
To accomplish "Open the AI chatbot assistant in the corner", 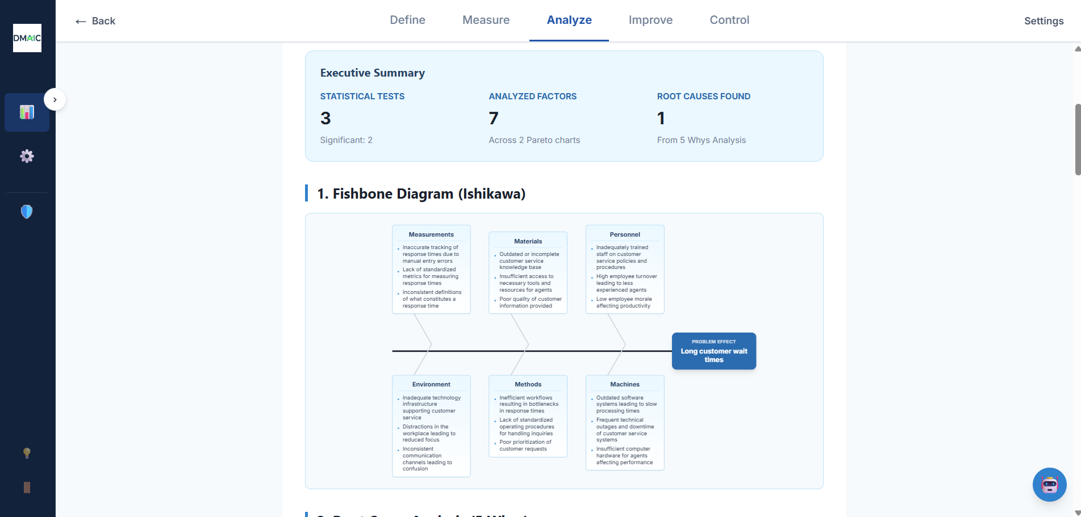I will (x=1049, y=485).
